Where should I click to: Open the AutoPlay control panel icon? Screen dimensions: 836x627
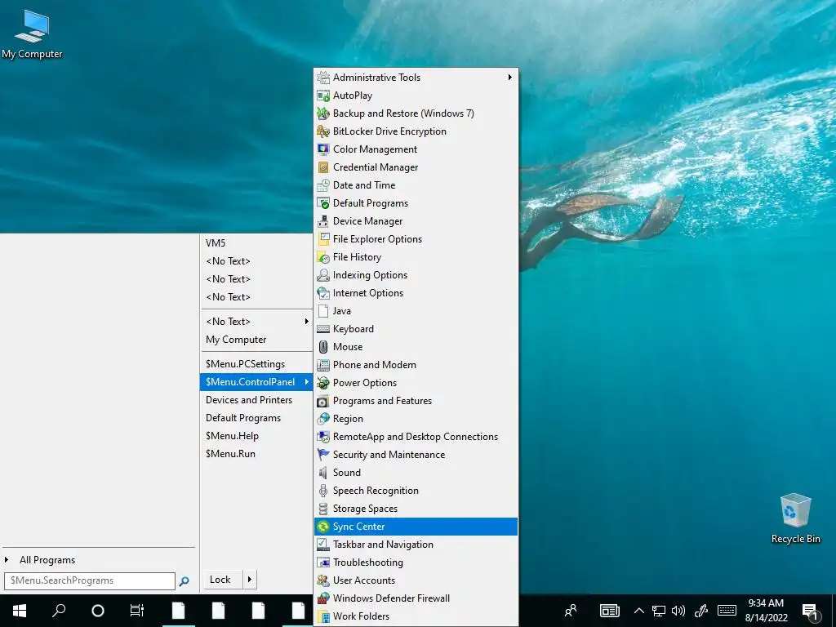point(323,96)
